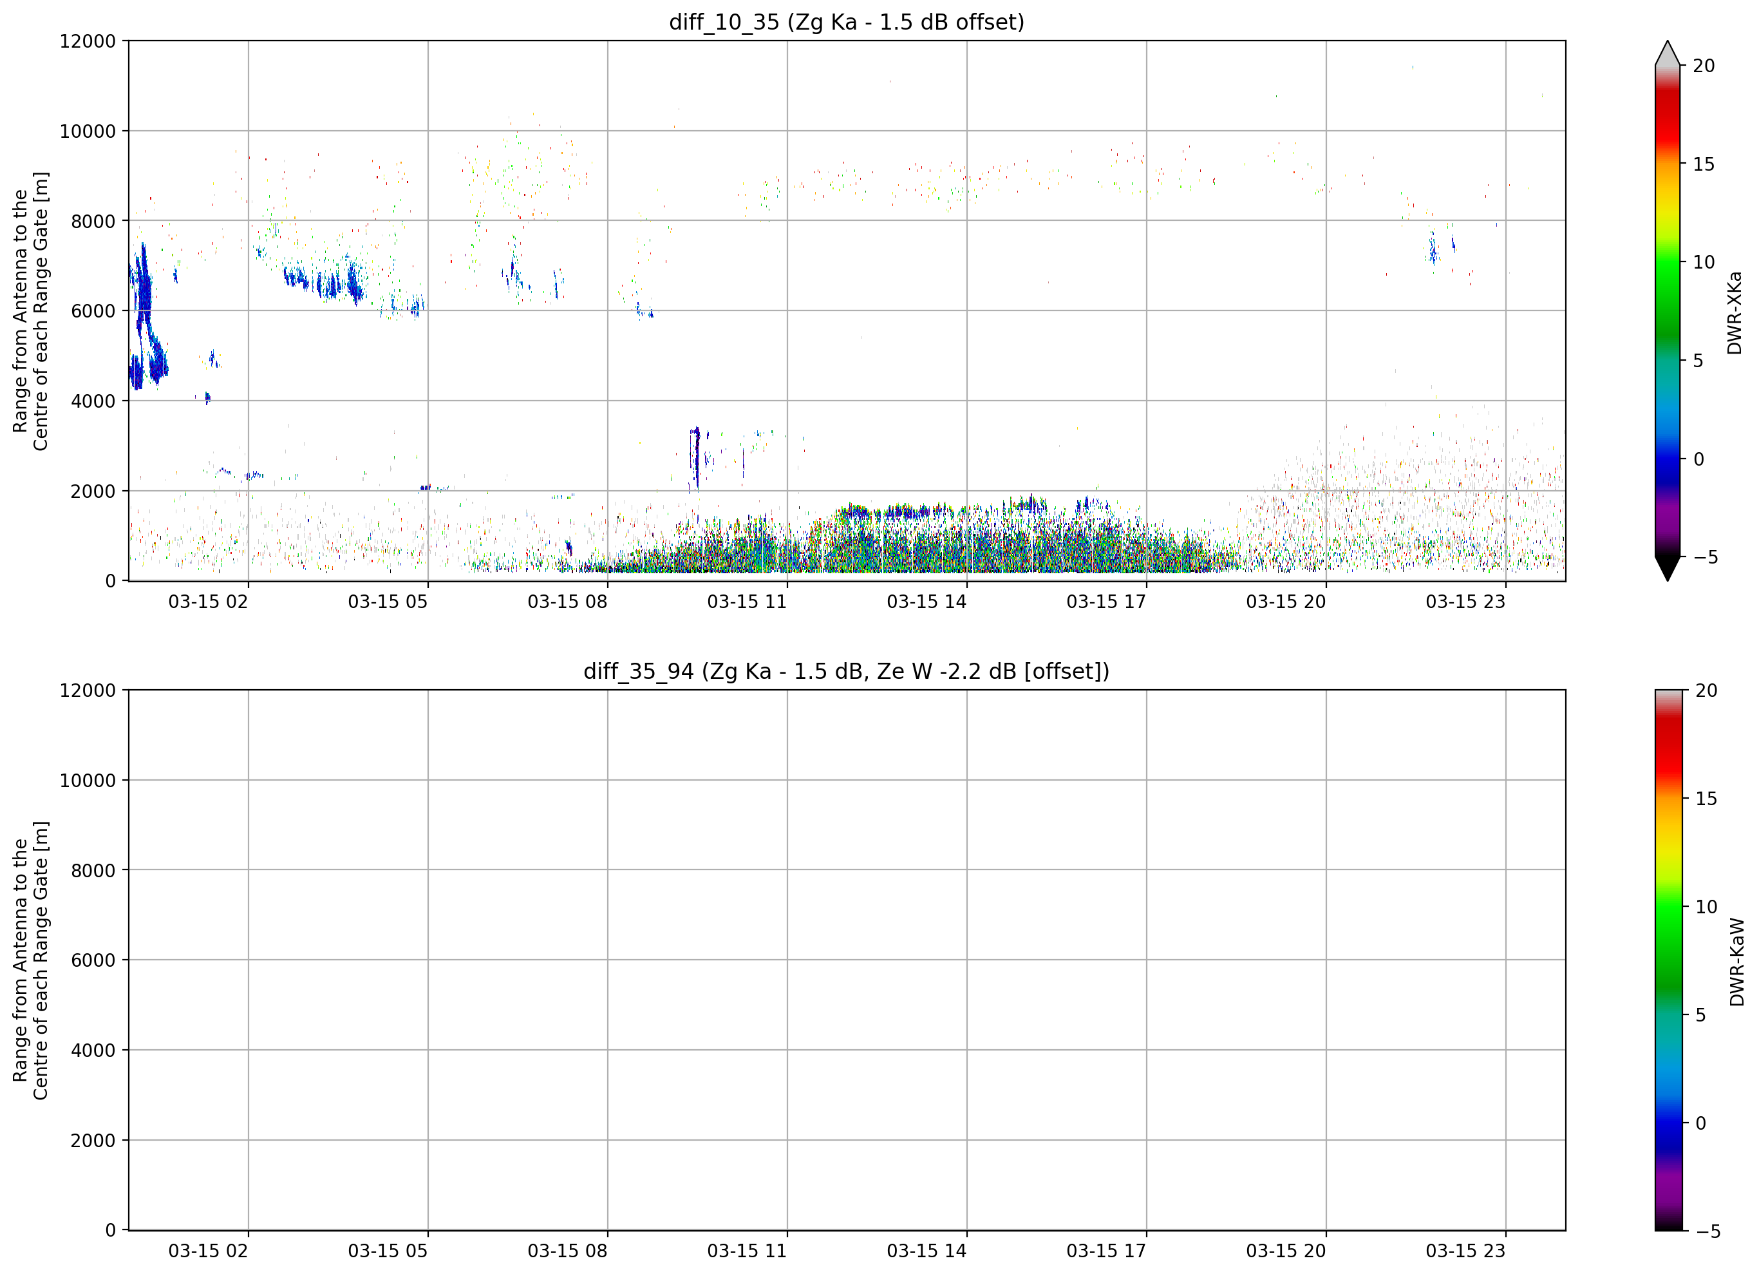Click the '−5' tick on the DWR-KaW colorbar
Viewport: 1759px width, 1274px height.
pos(1707,1231)
